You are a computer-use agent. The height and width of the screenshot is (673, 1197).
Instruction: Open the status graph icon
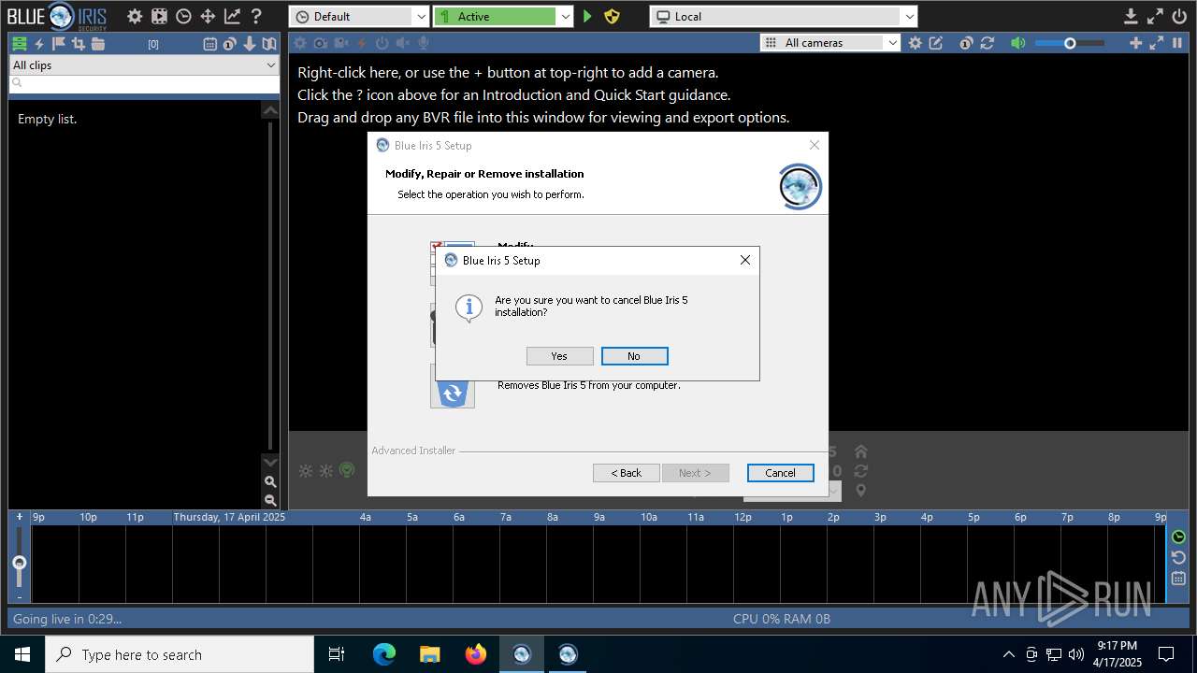click(232, 16)
